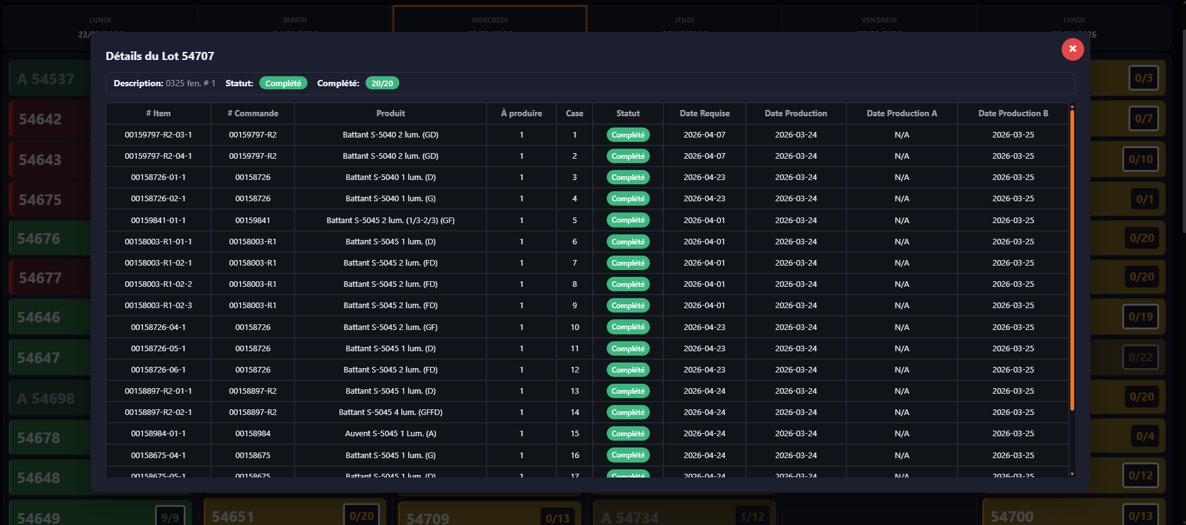Click the scrollbar up arrow in table
1186x525 pixels.
[x=1072, y=106]
